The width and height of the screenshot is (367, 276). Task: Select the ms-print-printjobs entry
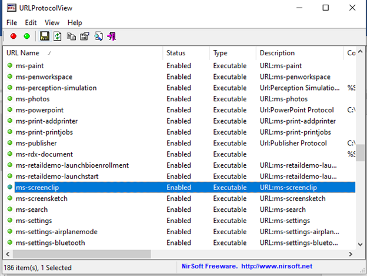pyautogui.click(x=44, y=132)
